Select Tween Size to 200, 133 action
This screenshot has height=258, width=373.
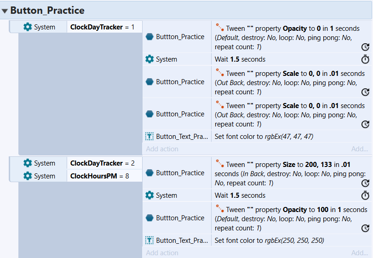[292, 173]
